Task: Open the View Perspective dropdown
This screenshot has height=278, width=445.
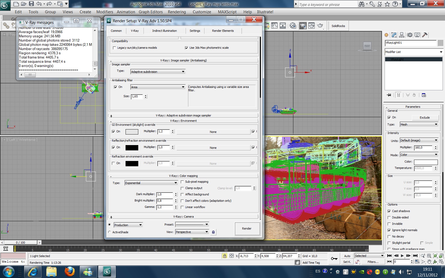Action: (x=192, y=232)
